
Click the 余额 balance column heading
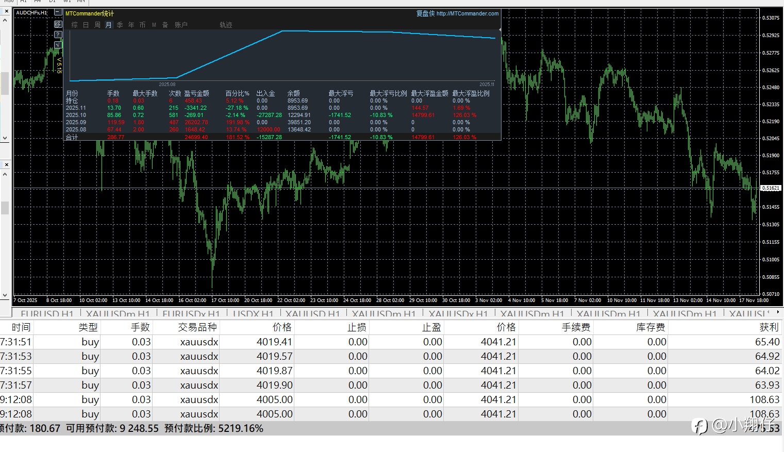(x=294, y=93)
